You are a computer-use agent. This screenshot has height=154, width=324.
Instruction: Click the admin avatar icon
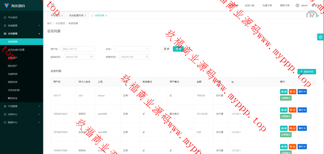point(297,5)
